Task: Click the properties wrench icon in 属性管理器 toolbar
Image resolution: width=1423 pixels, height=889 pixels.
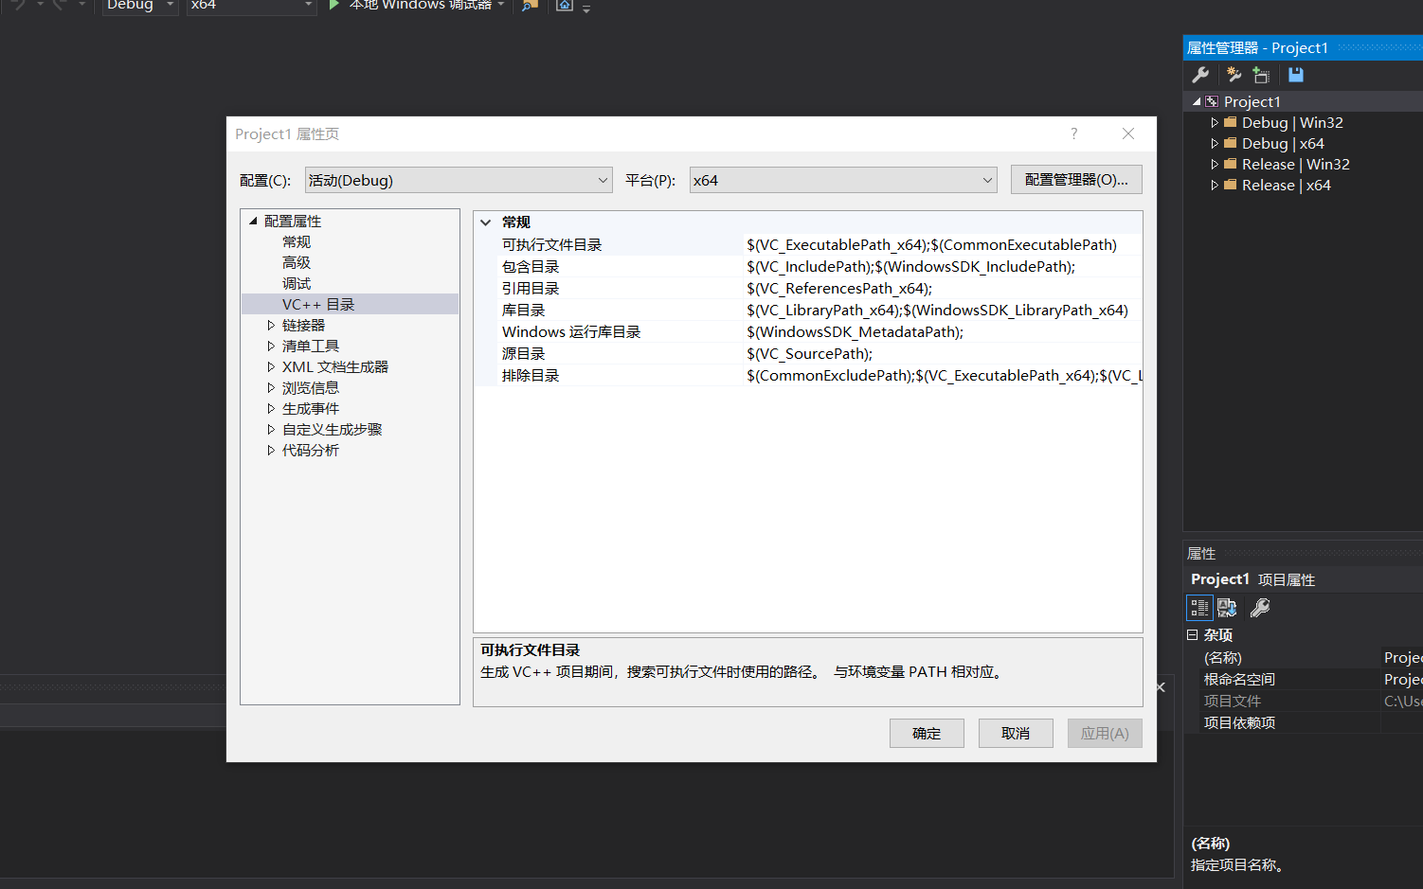Action: pyautogui.click(x=1200, y=74)
